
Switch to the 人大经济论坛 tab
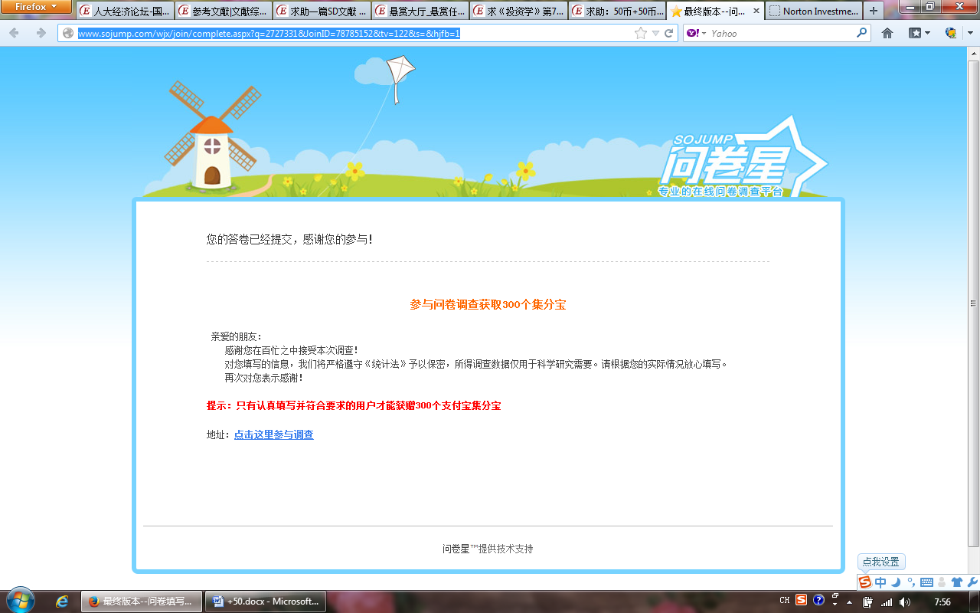click(125, 11)
